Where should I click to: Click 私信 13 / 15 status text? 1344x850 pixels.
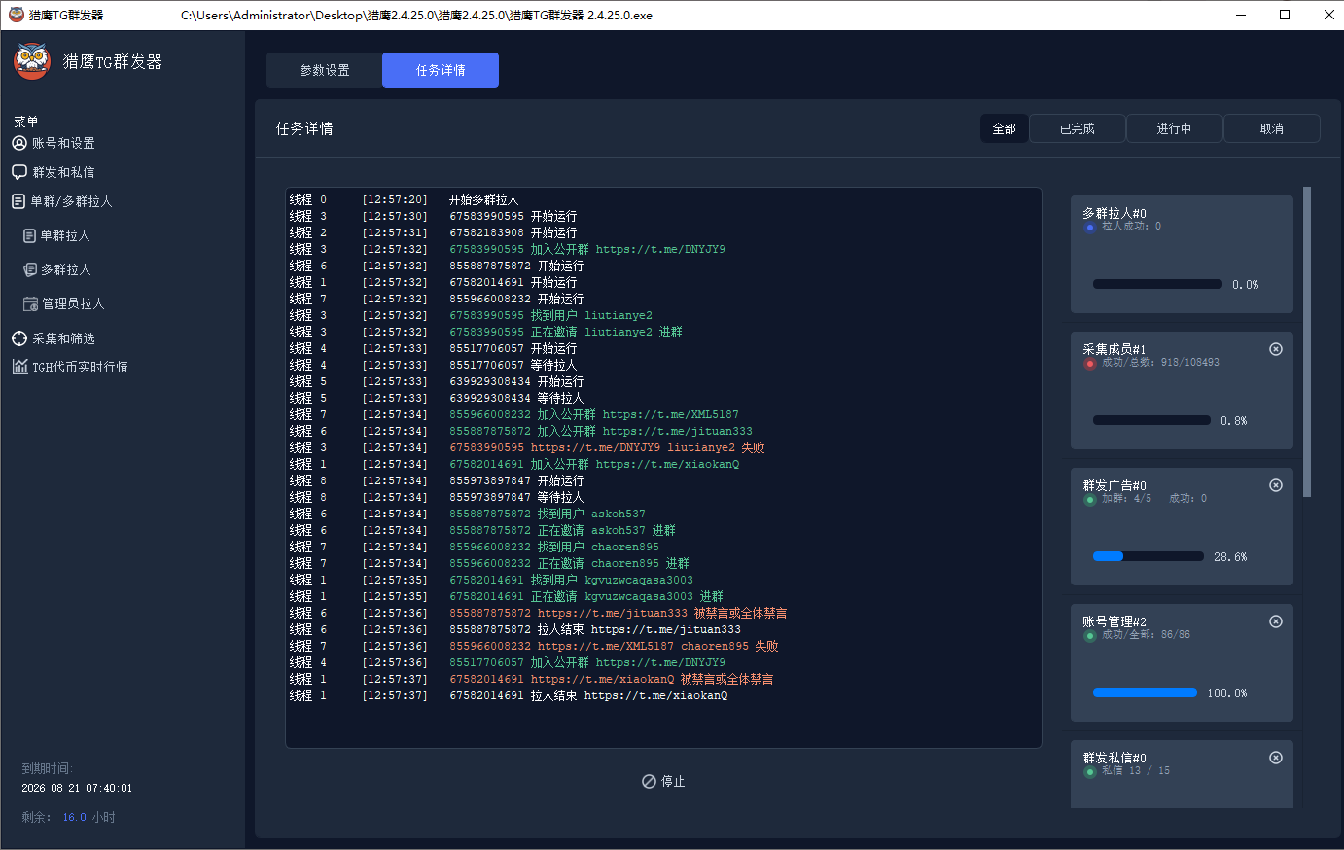[1136, 770]
